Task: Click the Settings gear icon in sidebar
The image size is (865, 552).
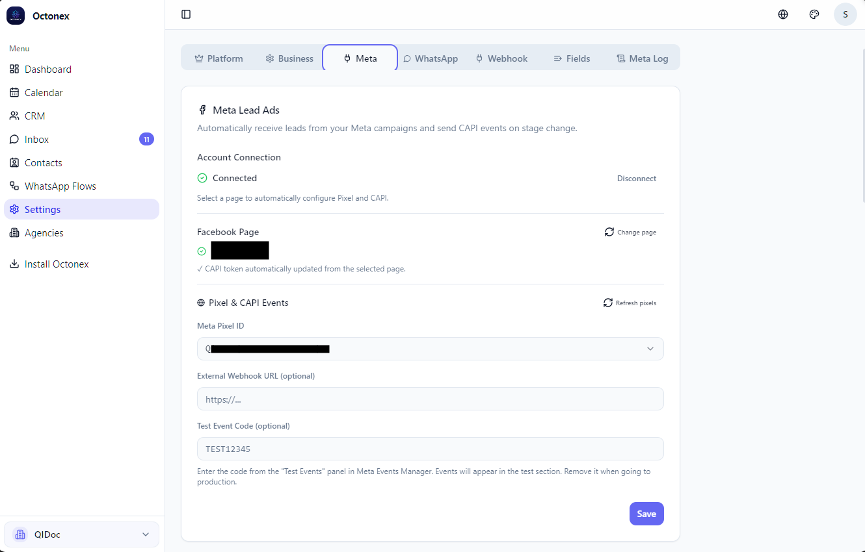Action: [14, 209]
